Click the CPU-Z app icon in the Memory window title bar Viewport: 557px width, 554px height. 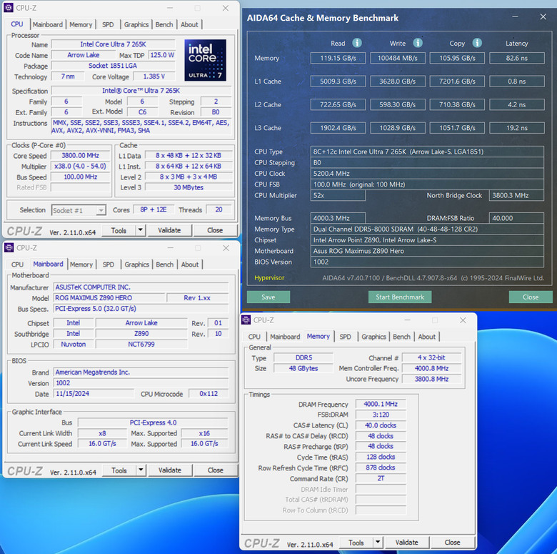246,320
